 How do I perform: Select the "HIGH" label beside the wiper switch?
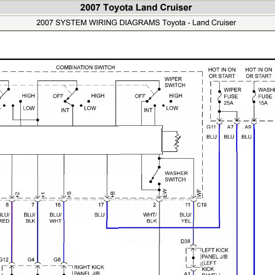176,96
